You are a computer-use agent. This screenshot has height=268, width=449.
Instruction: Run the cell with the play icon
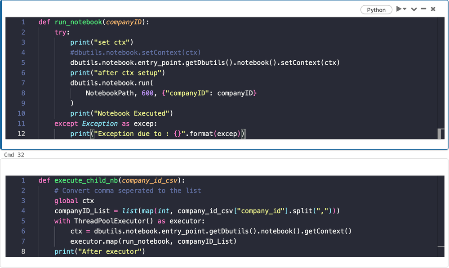pyautogui.click(x=399, y=9)
